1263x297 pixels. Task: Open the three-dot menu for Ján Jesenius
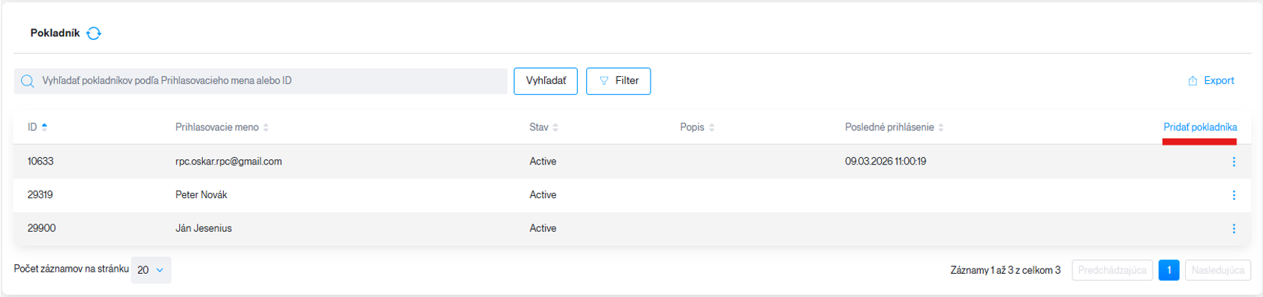[x=1234, y=229]
